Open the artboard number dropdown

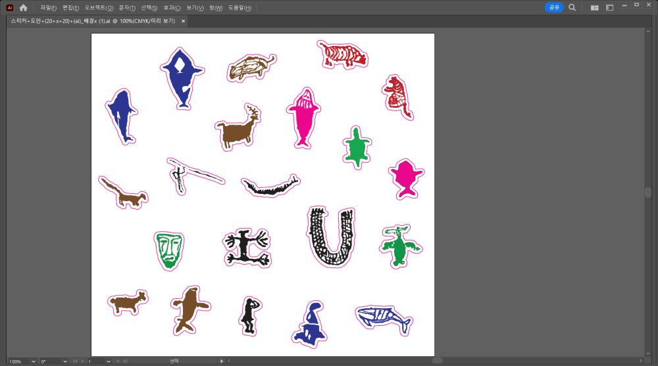(x=109, y=361)
